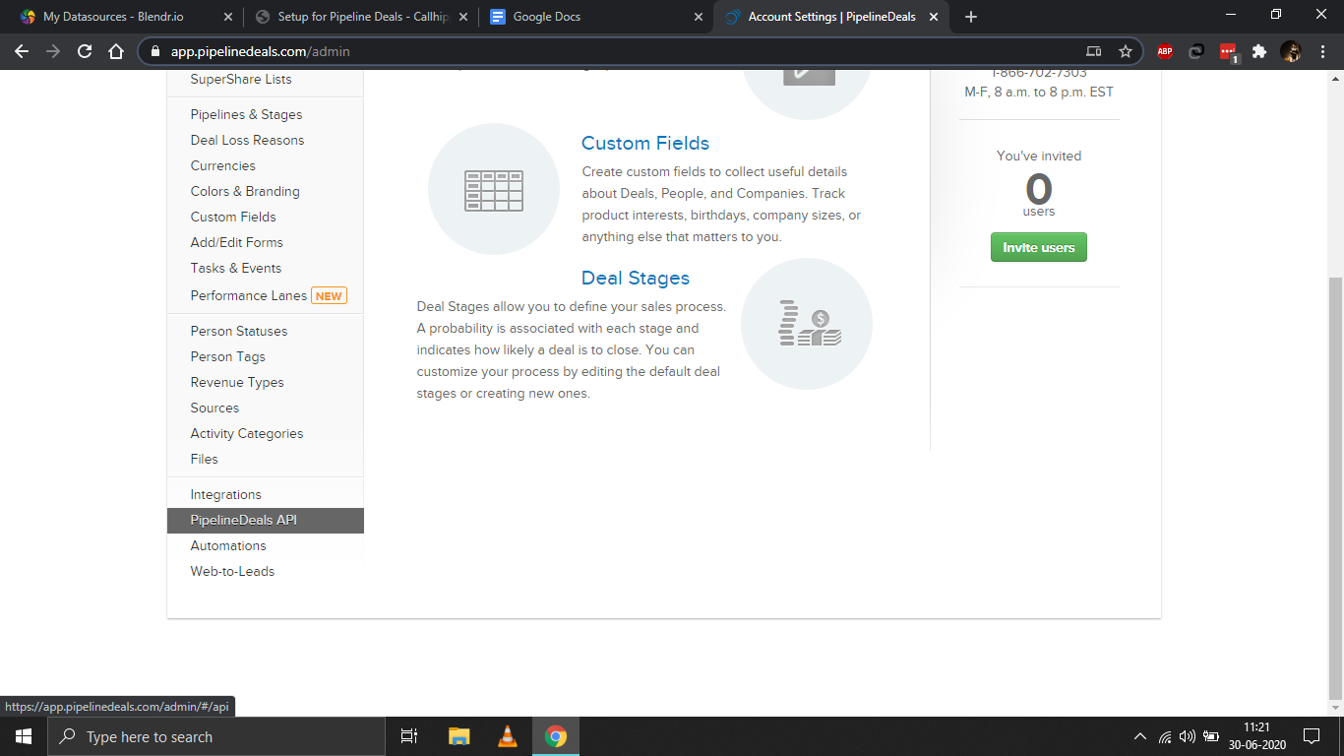Click the address bar URL
The width and height of the screenshot is (1344, 756).
[260, 51]
